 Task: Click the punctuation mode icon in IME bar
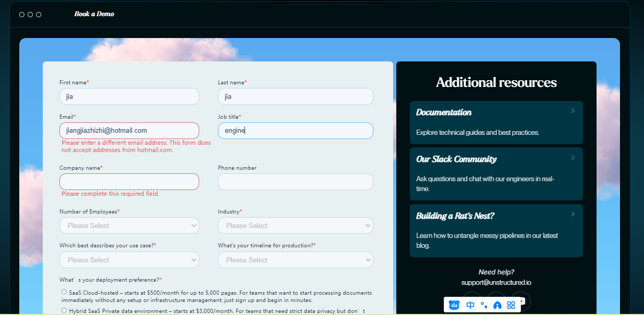coord(484,305)
